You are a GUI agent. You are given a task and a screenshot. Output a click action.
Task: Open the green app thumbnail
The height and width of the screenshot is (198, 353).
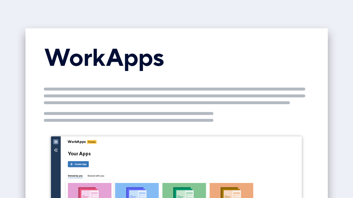(184, 191)
